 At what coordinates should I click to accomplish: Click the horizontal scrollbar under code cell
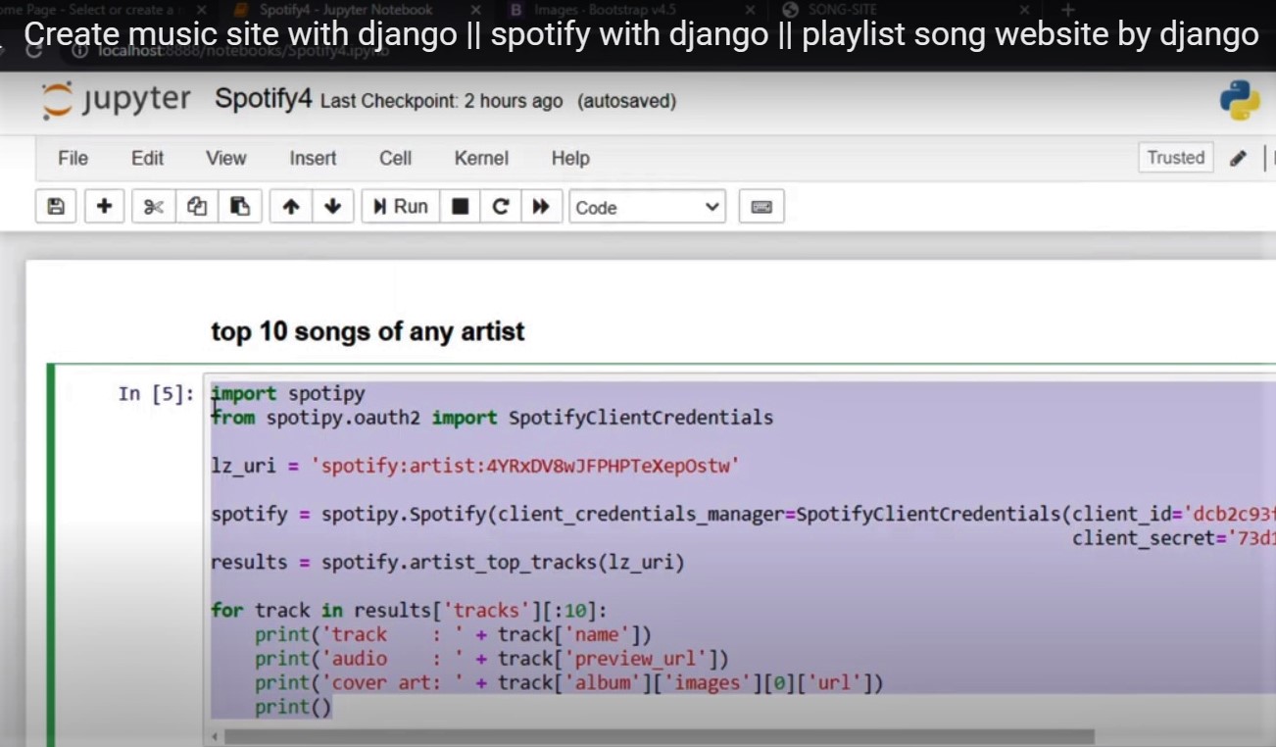(657, 736)
